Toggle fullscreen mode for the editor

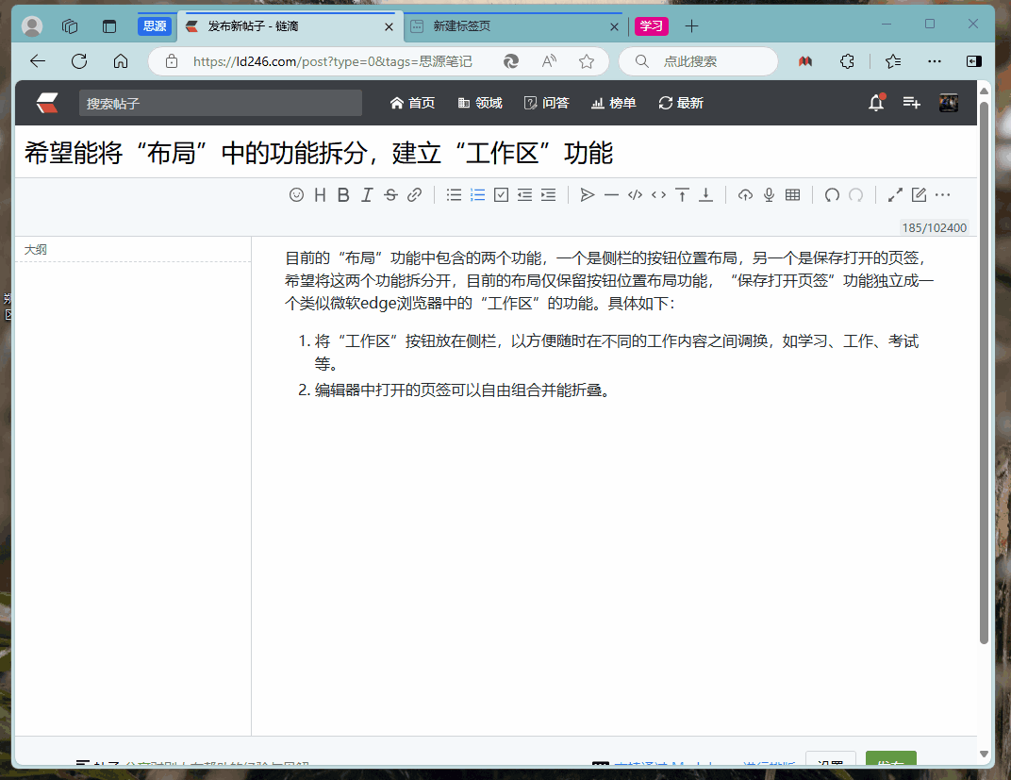(895, 195)
